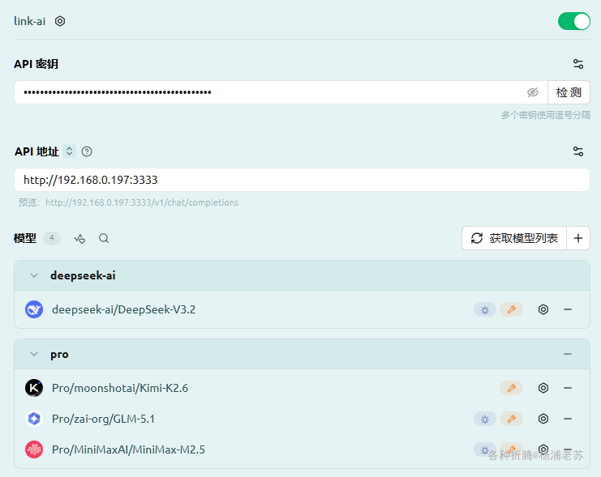Add a model with plus button
601x477 pixels.
(578, 238)
